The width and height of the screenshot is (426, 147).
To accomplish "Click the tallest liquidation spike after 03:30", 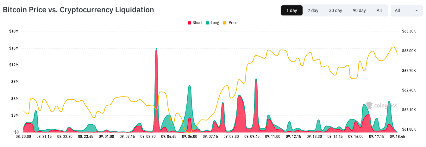I will coord(156,90).
